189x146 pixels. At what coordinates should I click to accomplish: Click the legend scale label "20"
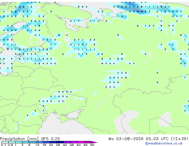point(51,145)
